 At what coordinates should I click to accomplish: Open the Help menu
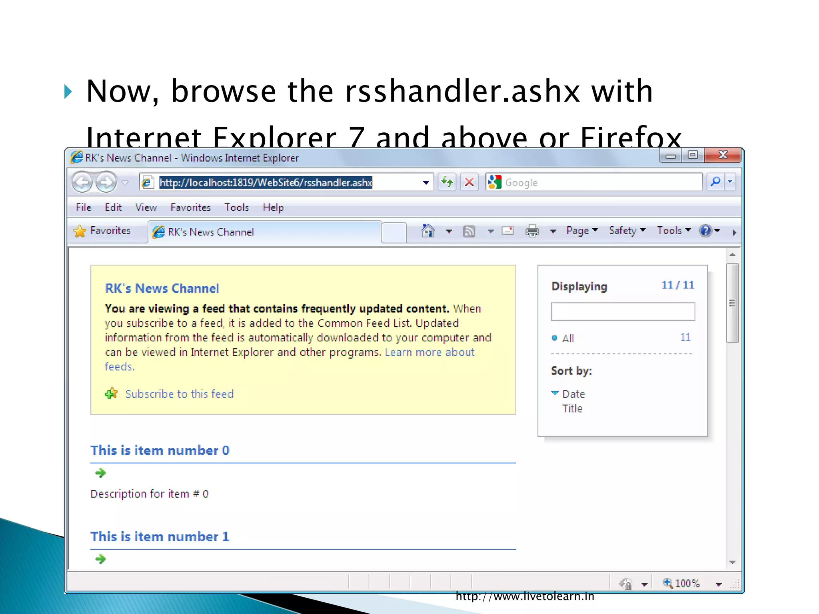[273, 207]
